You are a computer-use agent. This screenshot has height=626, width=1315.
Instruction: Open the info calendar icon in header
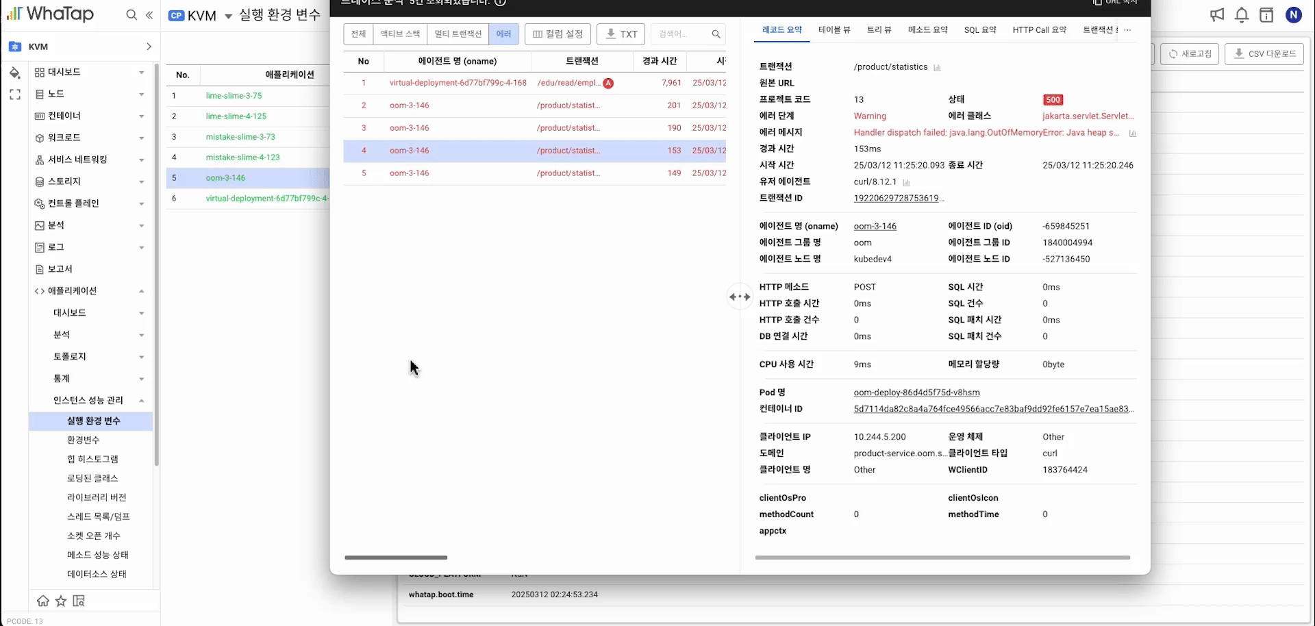tap(1266, 15)
